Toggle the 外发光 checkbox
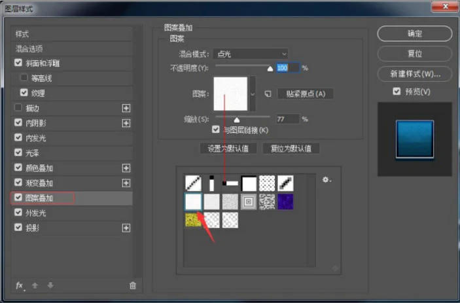Screen dimensions: 460x303 pos(18,213)
